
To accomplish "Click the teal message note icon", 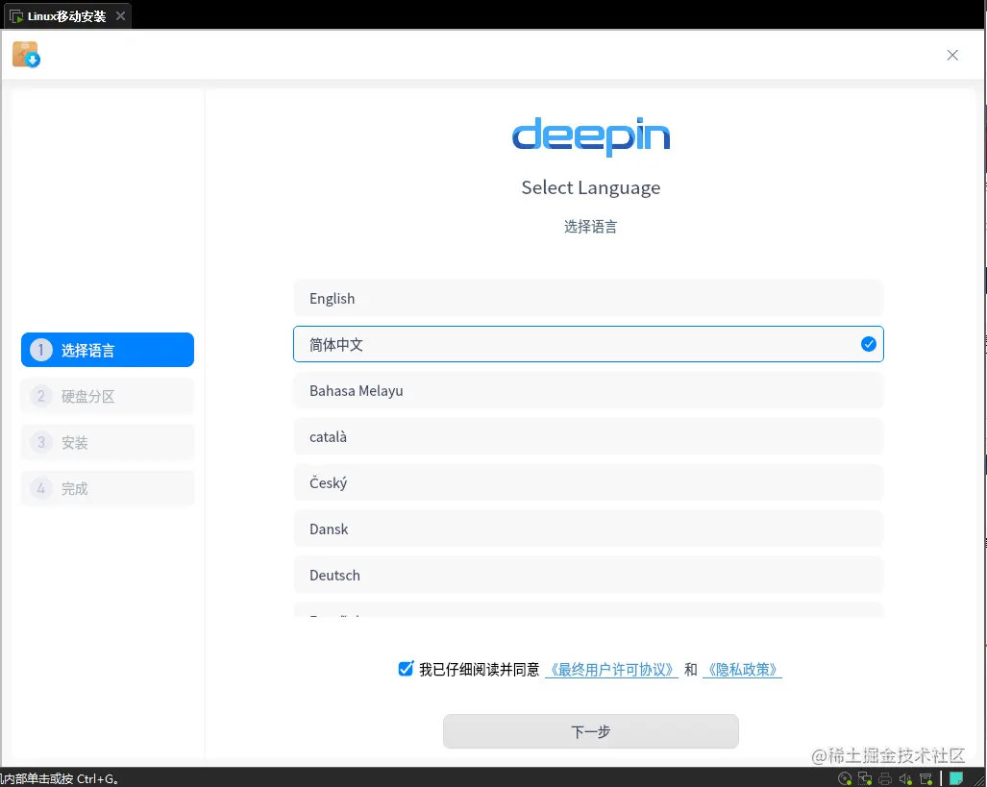I will (x=956, y=778).
